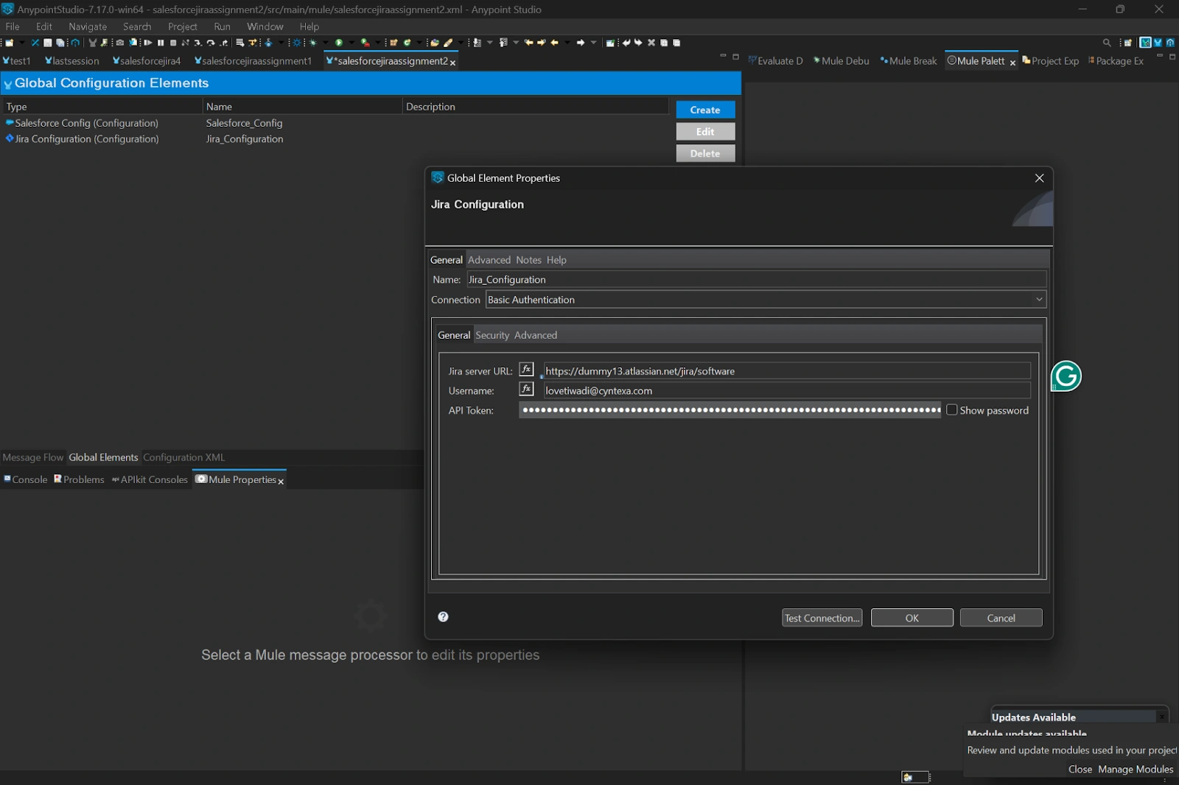Click the floating Grammarly icon
The width and height of the screenshot is (1179, 785).
tap(1065, 376)
